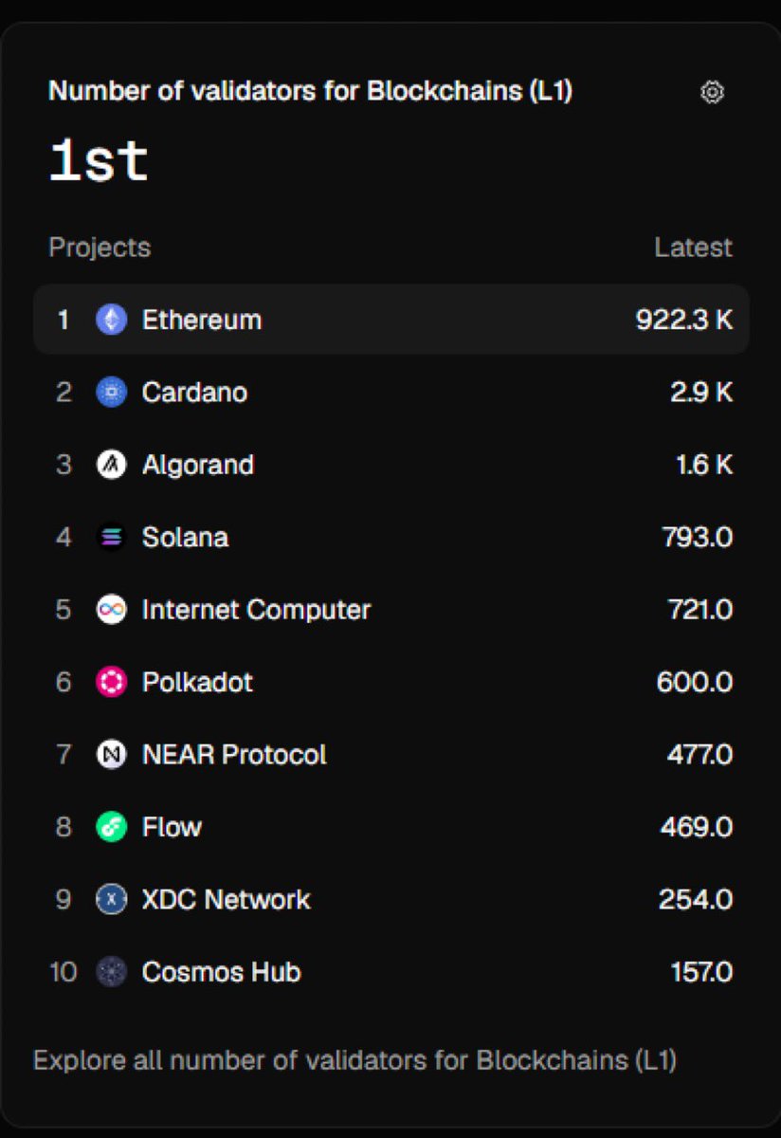This screenshot has height=1138, width=781.
Task: Click the Solana logo icon
Action: [x=112, y=538]
